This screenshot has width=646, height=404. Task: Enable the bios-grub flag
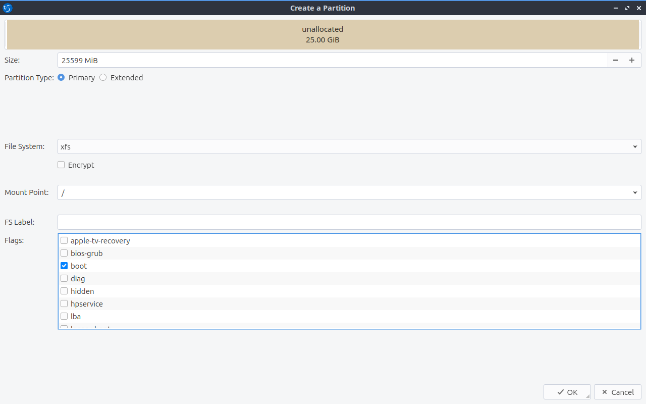[x=64, y=254]
